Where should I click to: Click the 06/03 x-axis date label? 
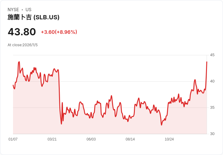click(91, 139)
